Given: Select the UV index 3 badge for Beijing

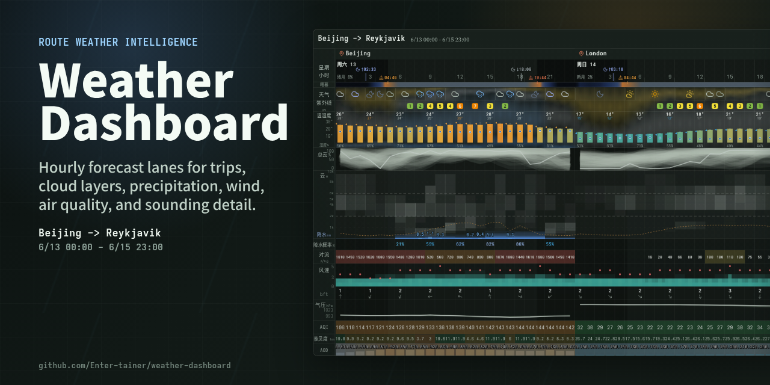Looking at the screenshot, I should [490, 106].
